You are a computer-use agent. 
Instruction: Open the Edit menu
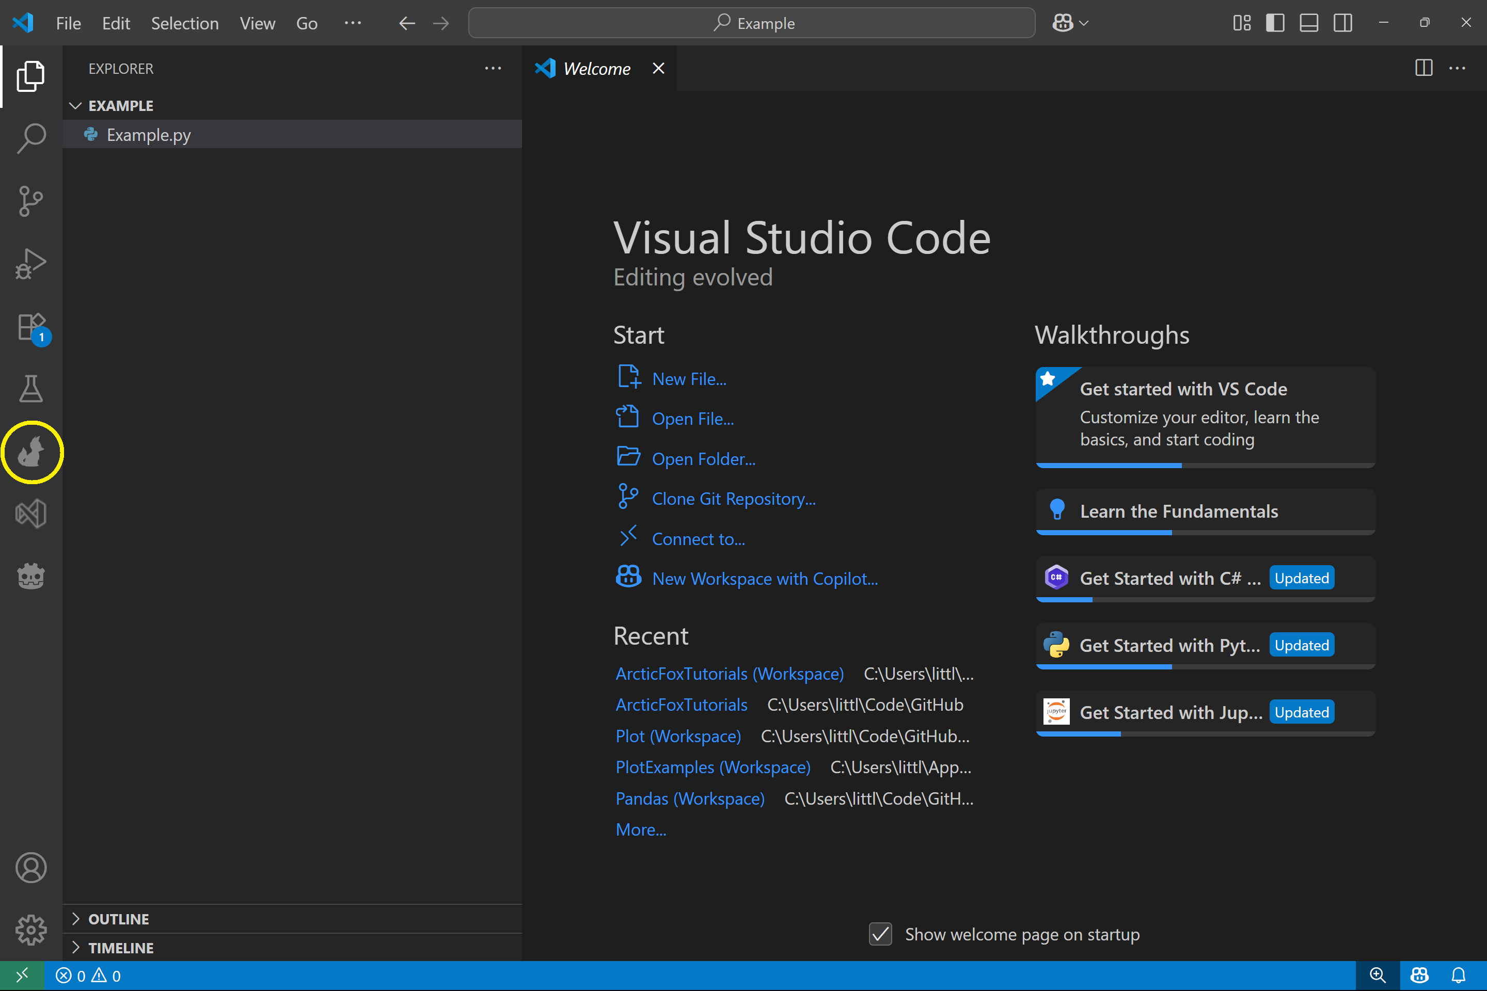[116, 23]
